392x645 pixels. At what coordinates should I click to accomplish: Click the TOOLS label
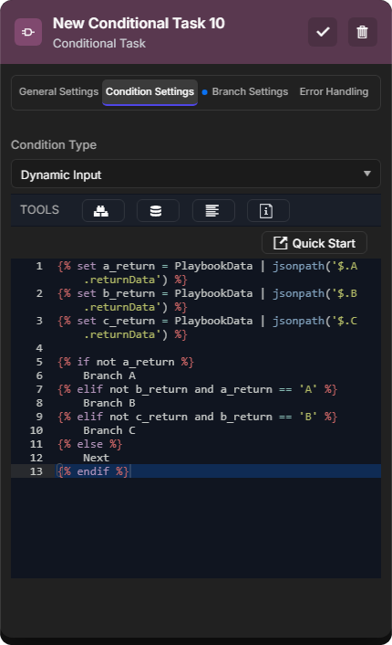[x=40, y=210]
